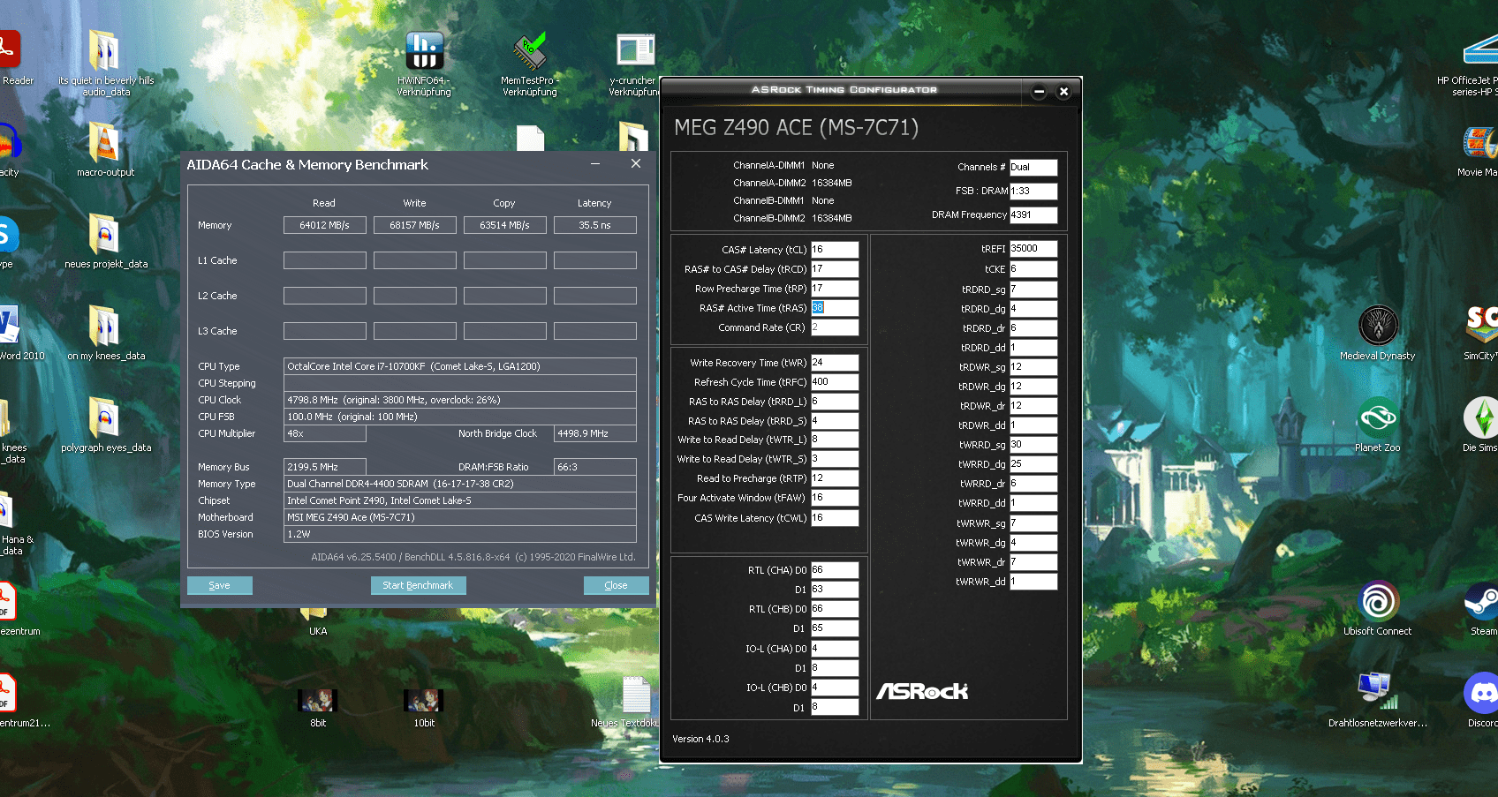Open the Discord desktop icon
1498x797 pixels.
(1482, 693)
